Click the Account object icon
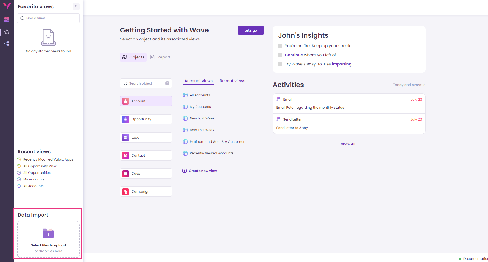This screenshot has width=488, height=262. (x=125, y=101)
